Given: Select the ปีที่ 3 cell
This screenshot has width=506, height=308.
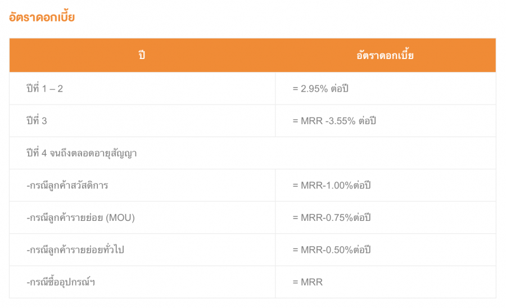Looking at the screenshot, I should [37, 121].
